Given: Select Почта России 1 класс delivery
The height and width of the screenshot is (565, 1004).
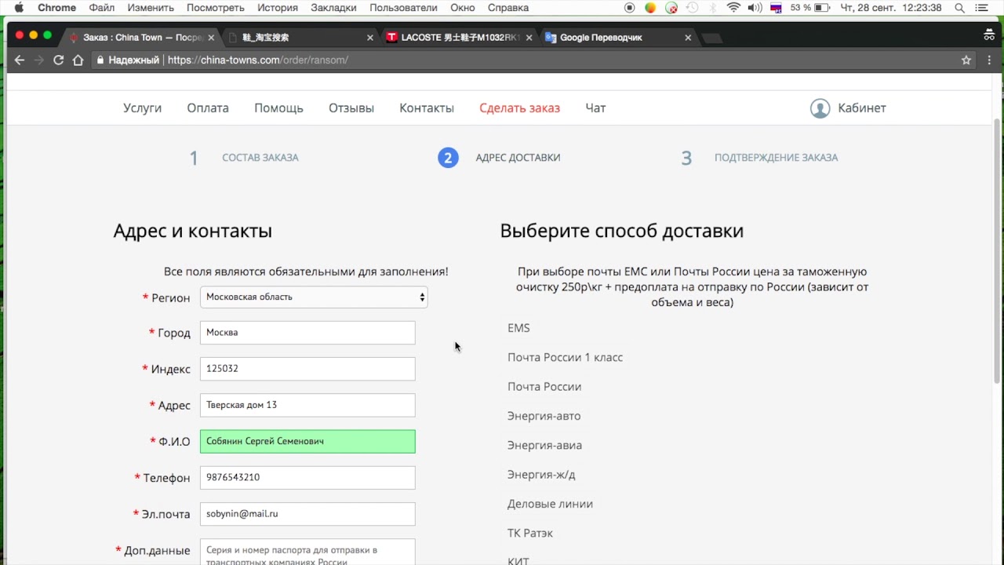Looking at the screenshot, I should 565,358.
